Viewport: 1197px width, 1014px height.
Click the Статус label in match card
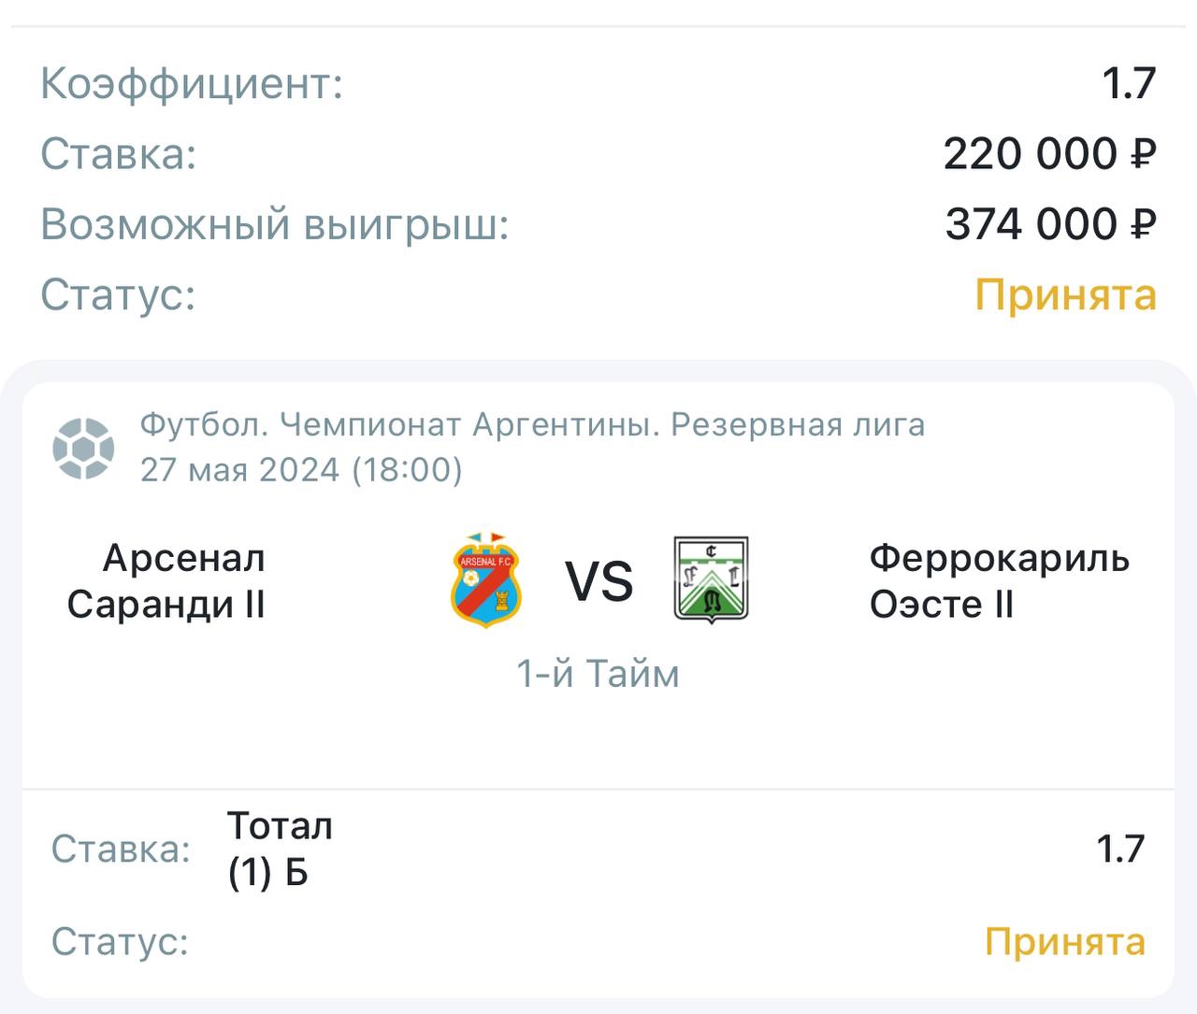[x=120, y=941]
